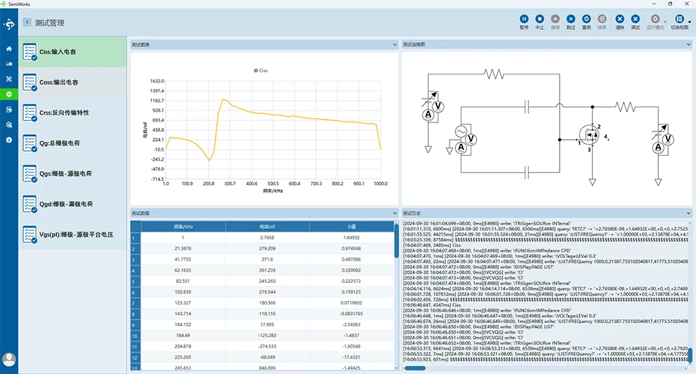This screenshot has height=374, width=696.
Task: Click the 暂停 (pause) toolbar icon
Action: tap(524, 19)
